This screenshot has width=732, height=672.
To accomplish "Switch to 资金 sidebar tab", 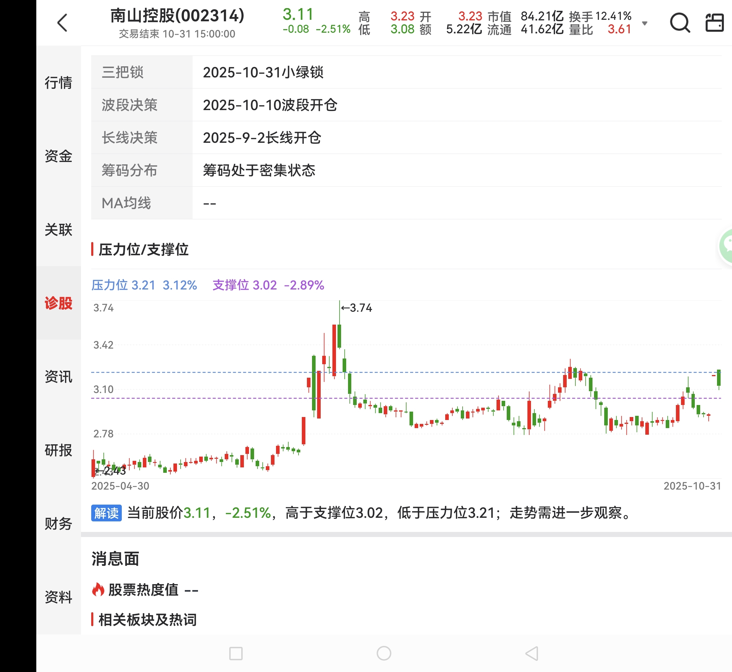I will coord(58,156).
